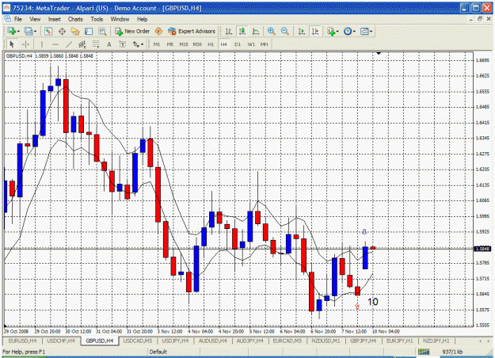This screenshot has height=358, width=495.
Task: Switch chart to Line Chart mode
Action: point(256,31)
